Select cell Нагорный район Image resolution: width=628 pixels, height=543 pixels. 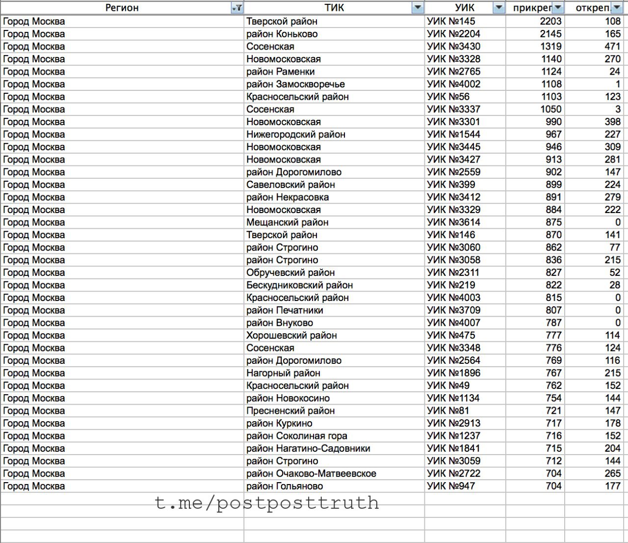334,373
